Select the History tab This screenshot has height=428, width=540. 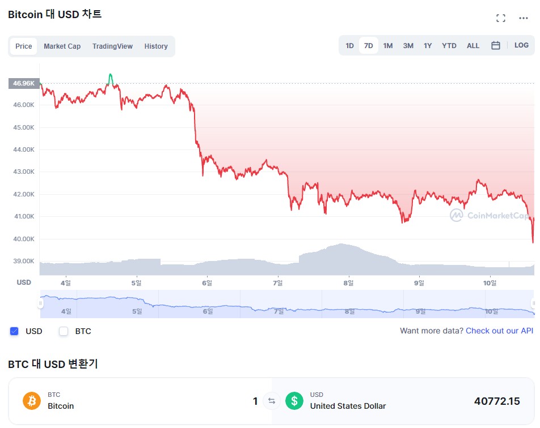156,46
